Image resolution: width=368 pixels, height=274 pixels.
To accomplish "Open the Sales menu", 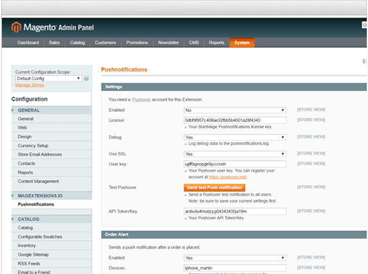I will click(54, 43).
